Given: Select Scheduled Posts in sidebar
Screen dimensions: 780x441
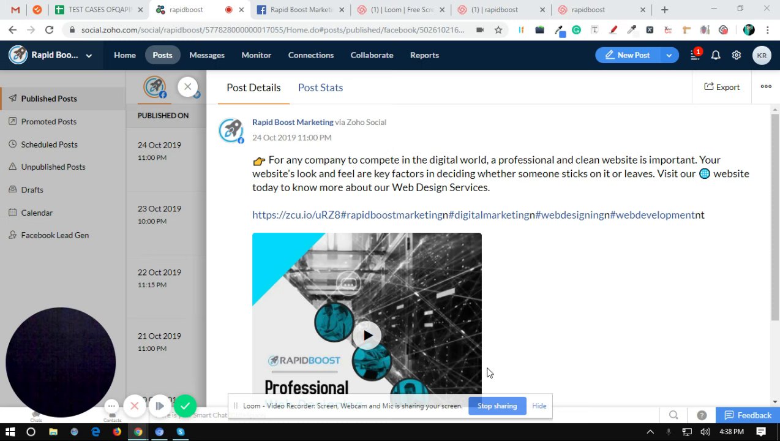Looking at the screenshot, I should click(x=62, y=145).
